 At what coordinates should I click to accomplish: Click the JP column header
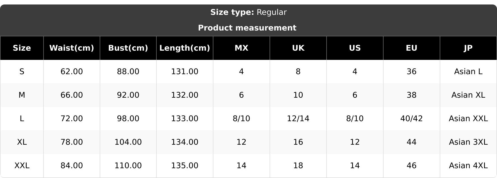[468, 48]
